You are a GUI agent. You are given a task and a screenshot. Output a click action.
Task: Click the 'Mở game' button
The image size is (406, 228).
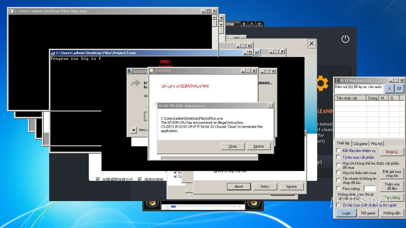pos(368,213)
